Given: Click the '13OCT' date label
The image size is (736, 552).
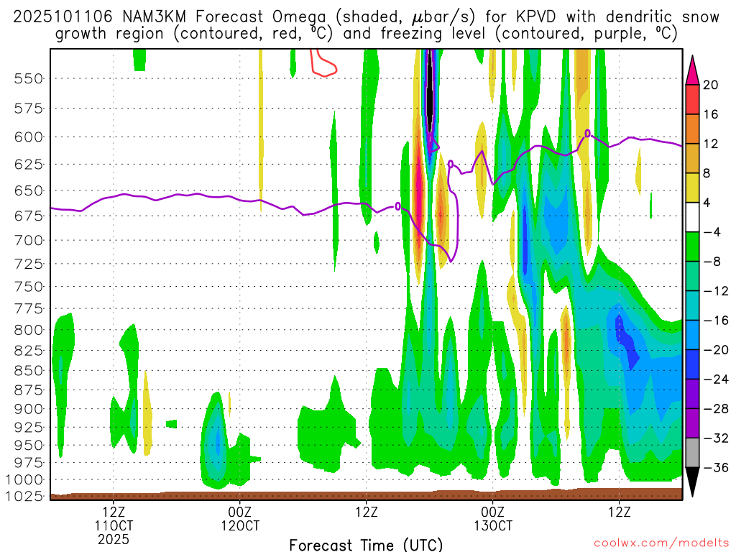Looking at the screenshot, I should [493, 525].
